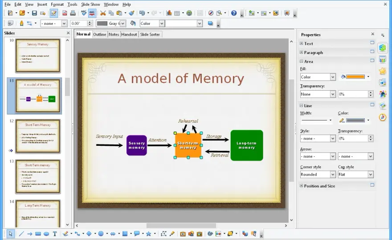This screenshot has width=392, height=240.
Task: Click the orange fill color swatch
Action: [355, 77]
